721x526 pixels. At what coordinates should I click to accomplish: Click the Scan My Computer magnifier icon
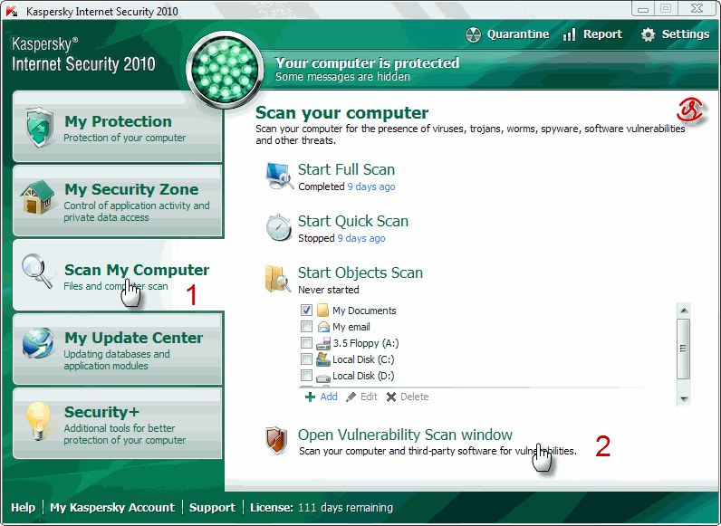click(37, 271)
